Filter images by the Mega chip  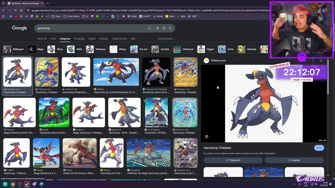tap(36, 49)
